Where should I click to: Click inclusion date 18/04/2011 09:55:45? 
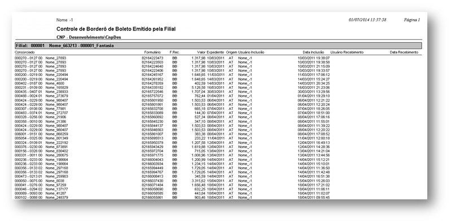click(x=313, y=198)
